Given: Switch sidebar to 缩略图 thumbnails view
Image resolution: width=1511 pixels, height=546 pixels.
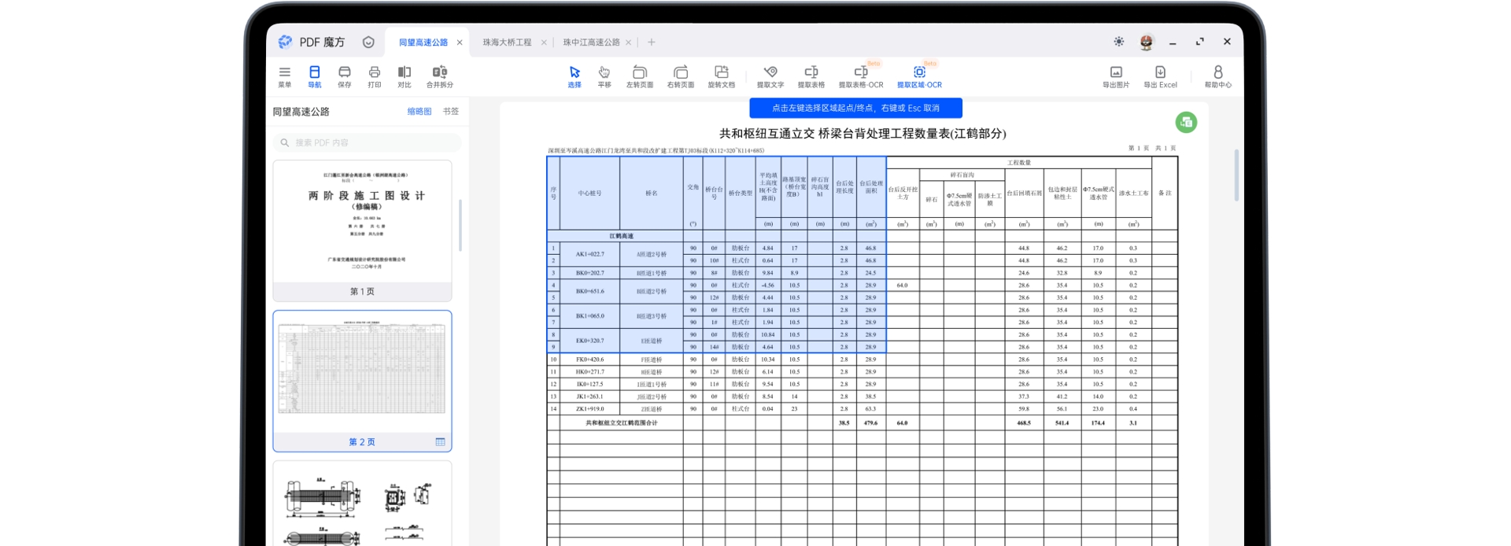Looking at the screenshot, I should point(419,112).
